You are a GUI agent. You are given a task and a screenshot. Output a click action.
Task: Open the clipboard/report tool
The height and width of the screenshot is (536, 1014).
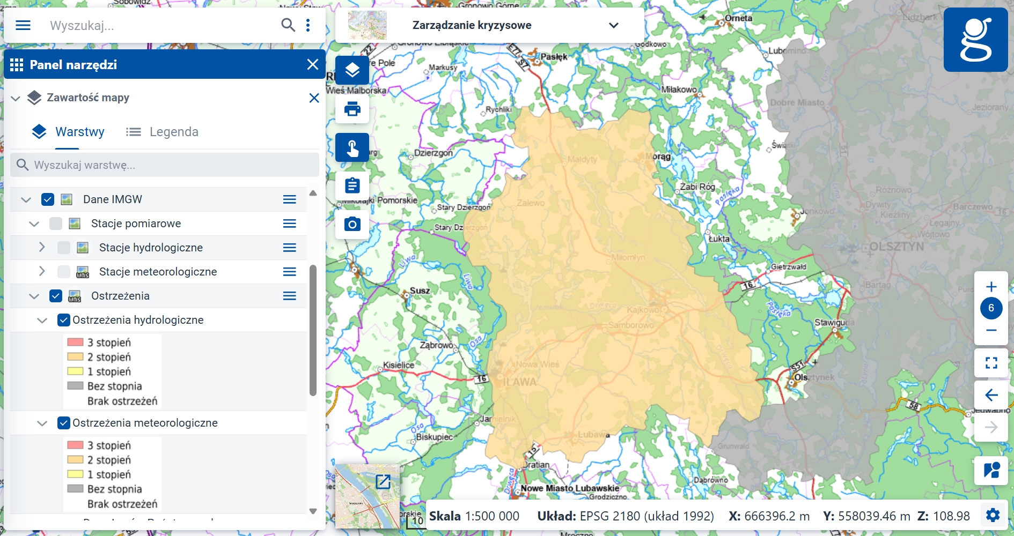click(352, 185)
